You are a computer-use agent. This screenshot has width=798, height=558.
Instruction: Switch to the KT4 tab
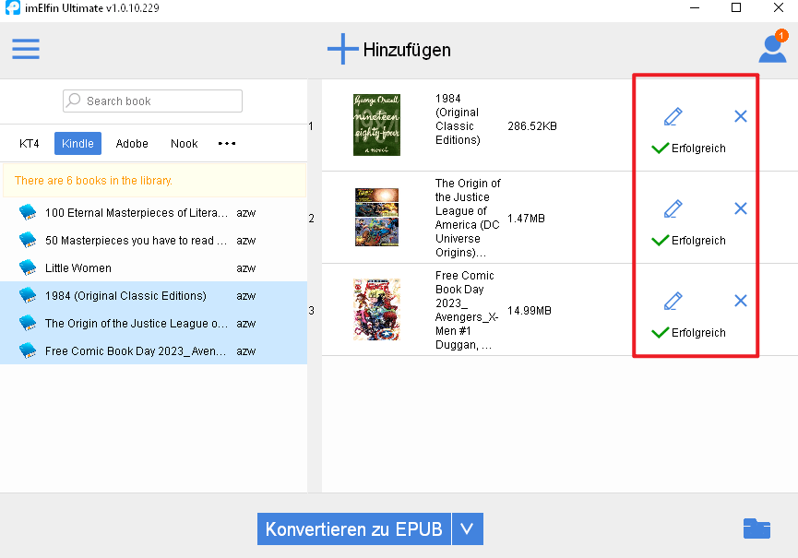(x=29, y=144)
